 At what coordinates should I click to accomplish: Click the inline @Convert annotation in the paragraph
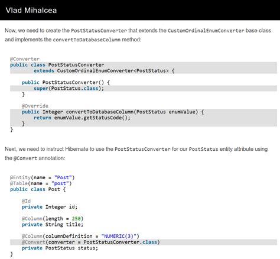coord(25,158)
